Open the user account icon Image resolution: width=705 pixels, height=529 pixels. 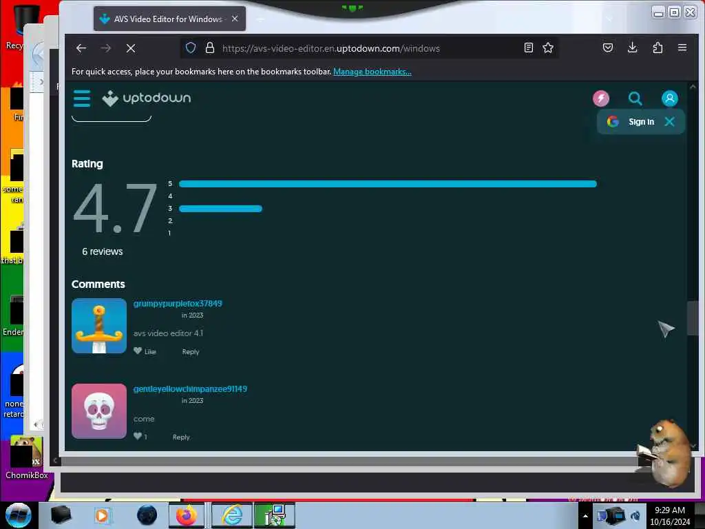(669, 98)
